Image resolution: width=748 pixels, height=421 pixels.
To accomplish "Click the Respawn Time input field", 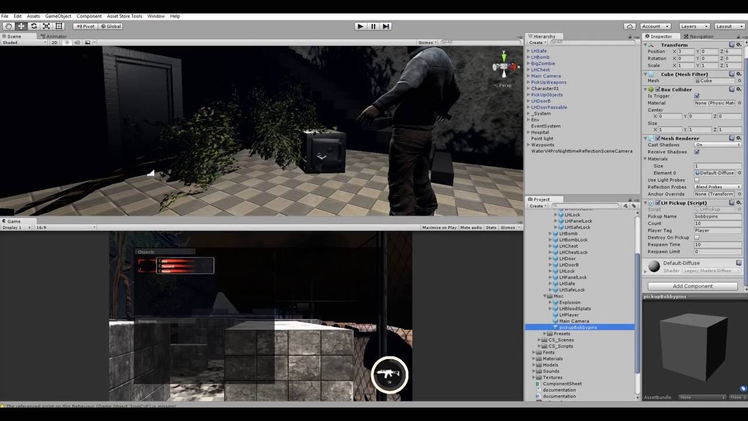I will click(718, 244).
